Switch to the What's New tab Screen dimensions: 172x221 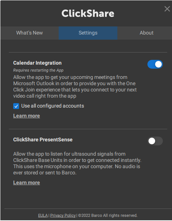point(30,33)
